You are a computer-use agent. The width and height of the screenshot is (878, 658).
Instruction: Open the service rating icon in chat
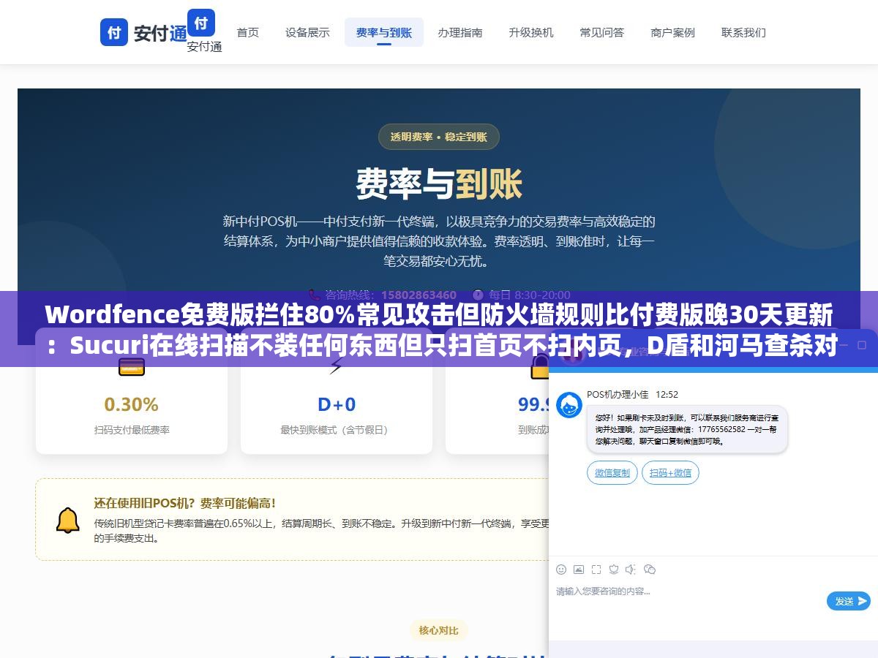click(x=614, y=569)
